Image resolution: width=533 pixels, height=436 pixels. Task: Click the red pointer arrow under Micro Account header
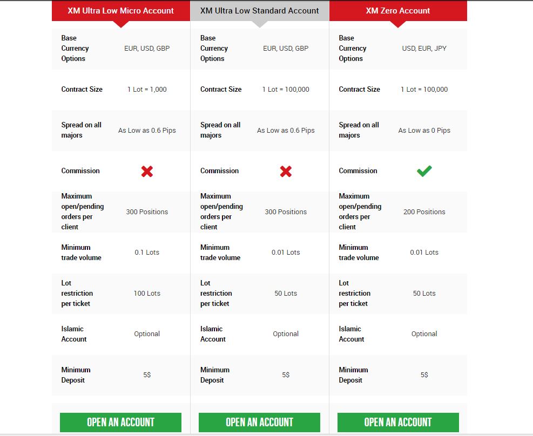click(121, 24)
